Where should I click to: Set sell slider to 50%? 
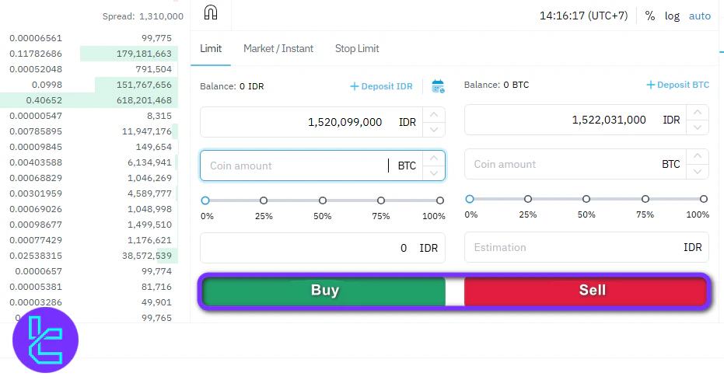586,199
